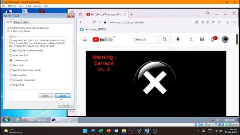Open the YouTube upload icon
The image size is (240, 135).
[191, 39]
